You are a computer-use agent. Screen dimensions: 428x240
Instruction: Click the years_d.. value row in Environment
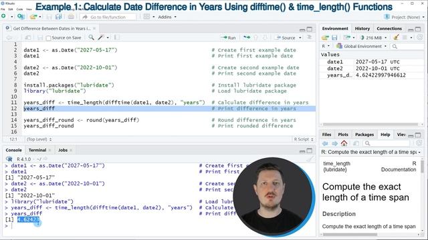point(371,75)
